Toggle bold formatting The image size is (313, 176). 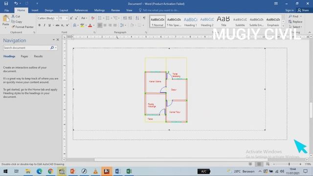[39, 25]
